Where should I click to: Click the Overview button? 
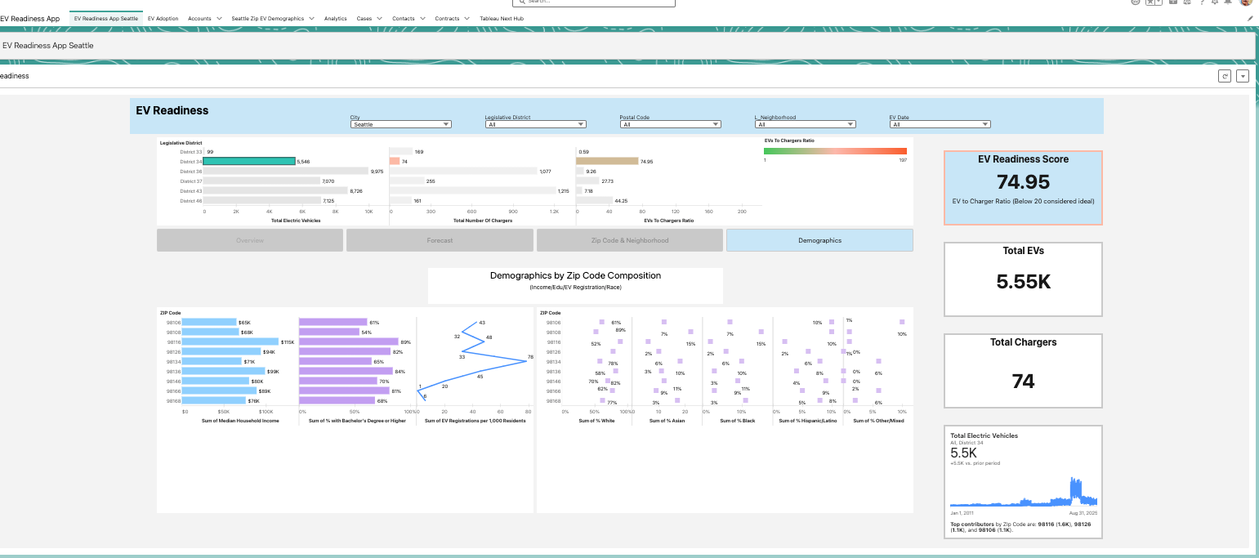point(250,240)
